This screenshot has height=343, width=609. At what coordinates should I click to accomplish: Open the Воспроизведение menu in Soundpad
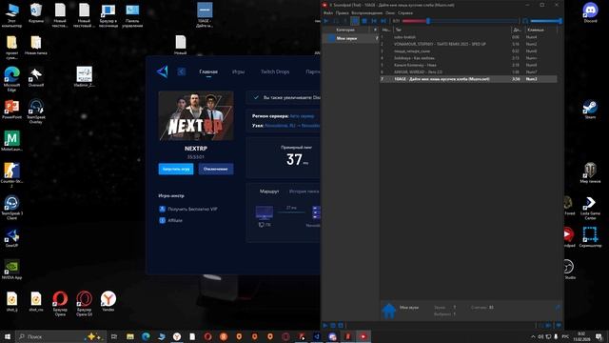point(367,12)
